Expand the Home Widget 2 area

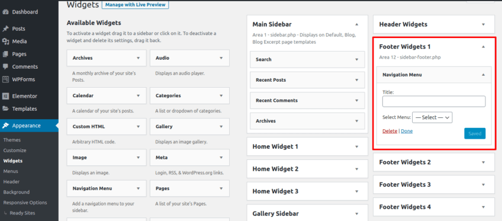click(x=356, y=169)
